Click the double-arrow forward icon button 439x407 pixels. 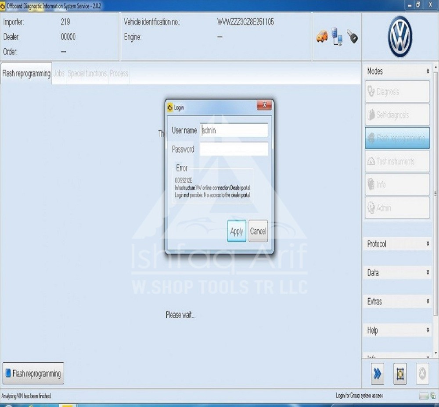pyautogui.click(x=377, y=374)
